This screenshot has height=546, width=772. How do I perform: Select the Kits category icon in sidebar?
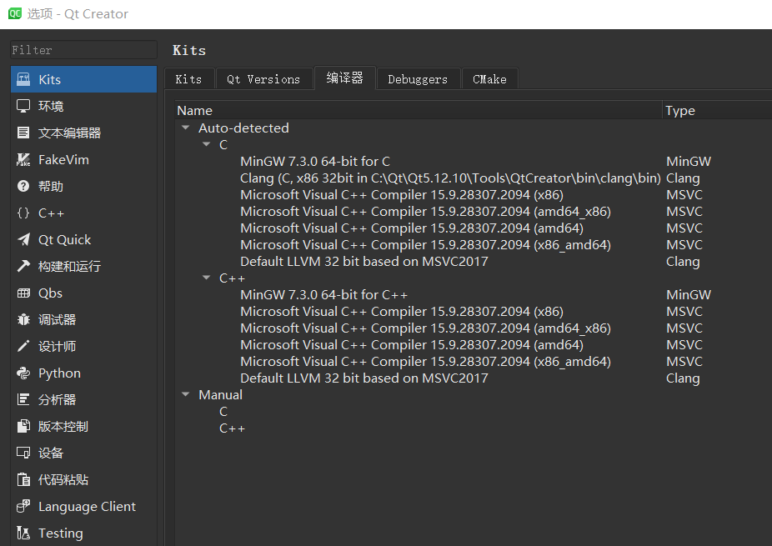click(23, 79)
